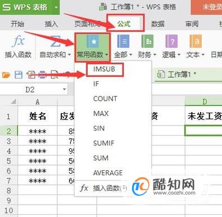Open the Name Box dropdown arrow next to D2

click(64, 89)
